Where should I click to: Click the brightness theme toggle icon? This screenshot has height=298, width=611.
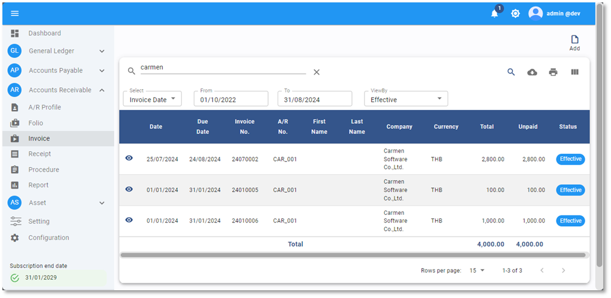click(515, 13)
